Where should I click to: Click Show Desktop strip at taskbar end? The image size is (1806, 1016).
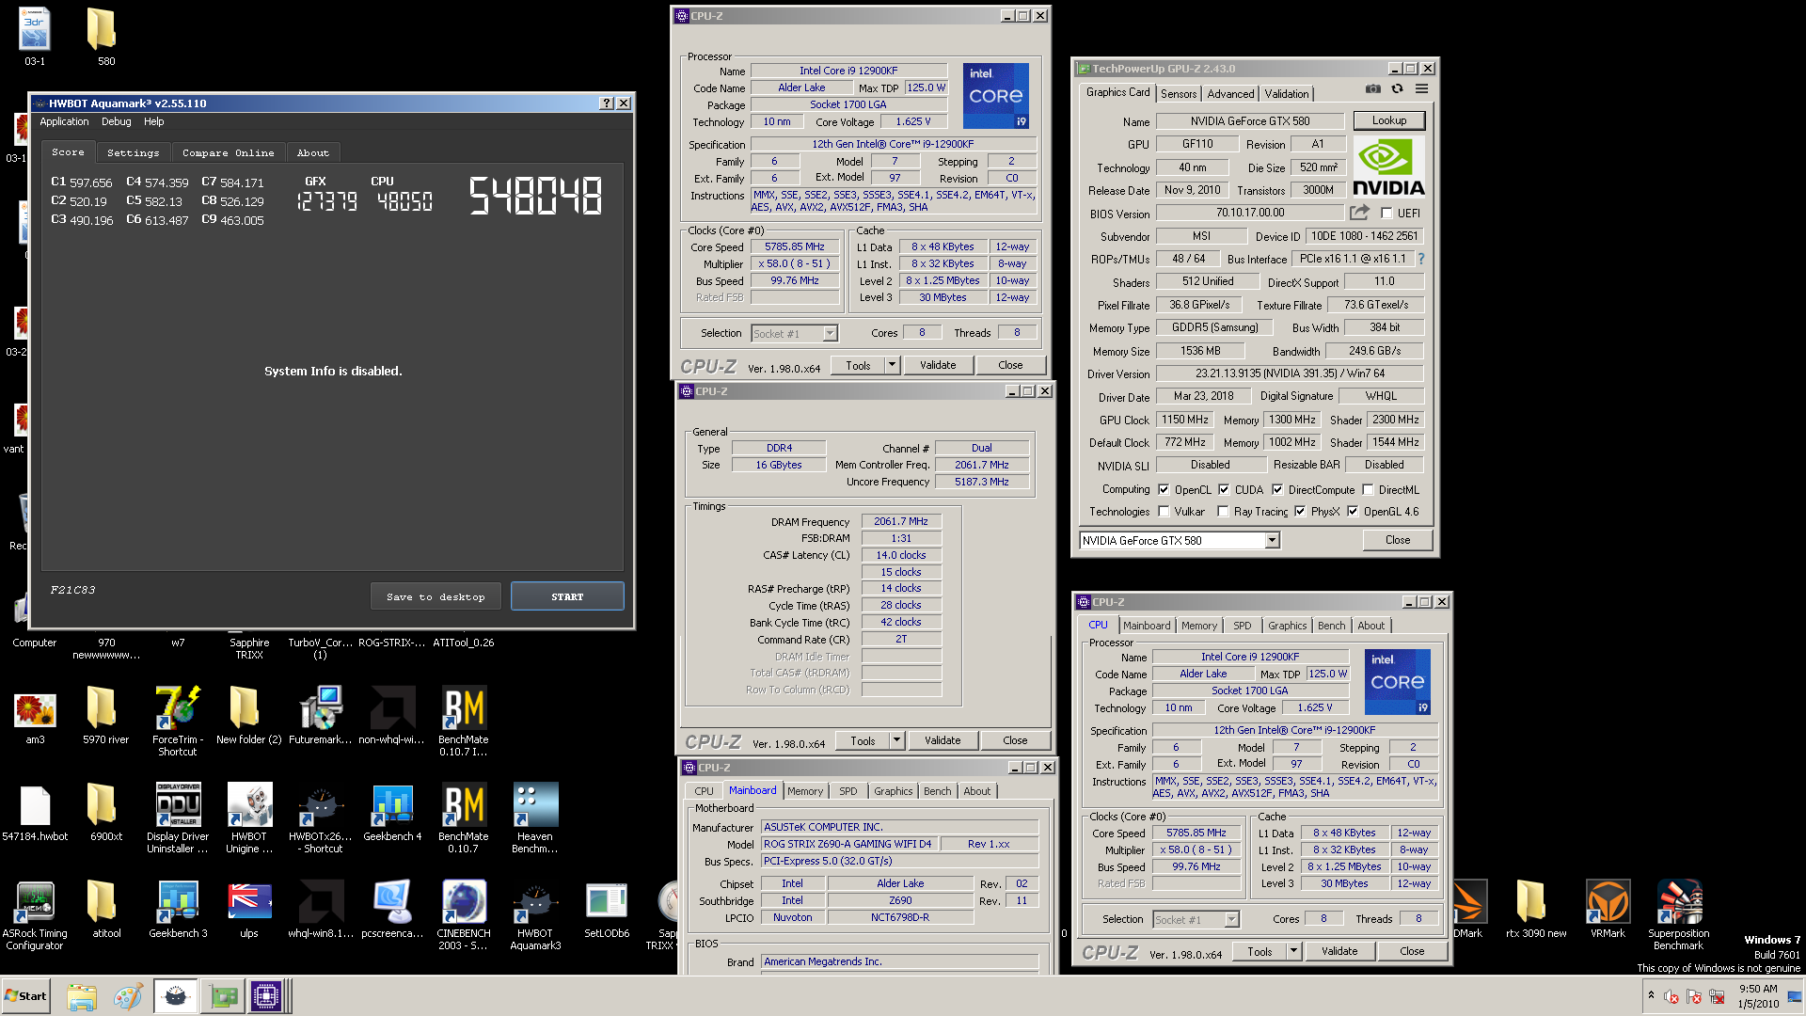pos(1796,996)
